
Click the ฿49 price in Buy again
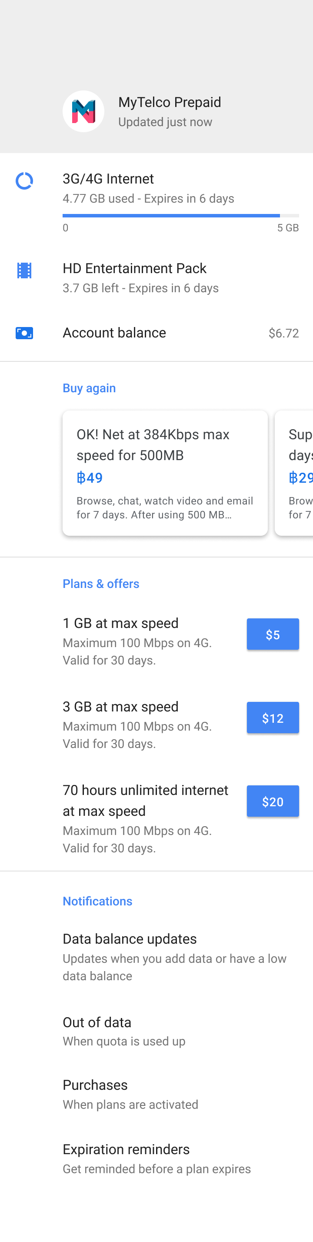click(90, 478)
